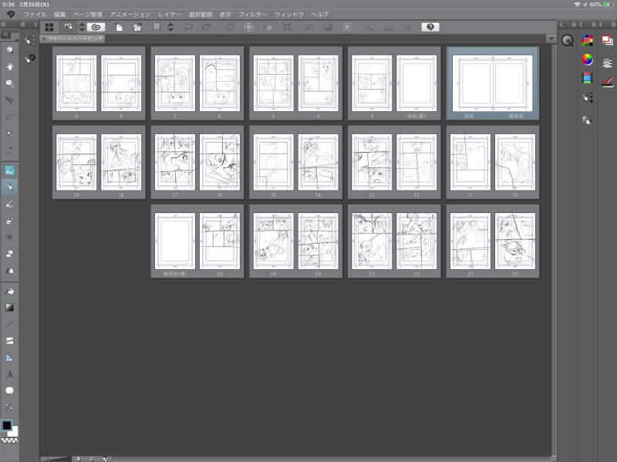617x462 pixels.
Task: Select the Blend tool
Action: tap(9, 271)
